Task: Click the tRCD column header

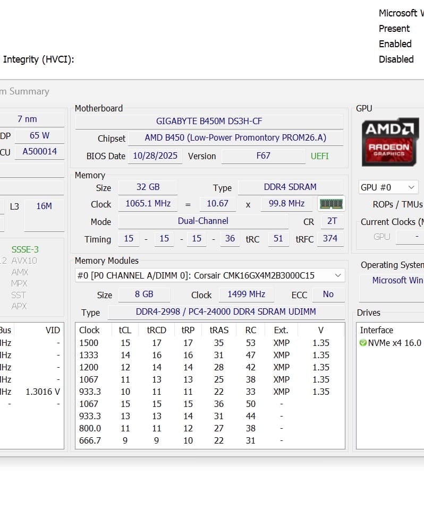Action: tap(156, 330)
